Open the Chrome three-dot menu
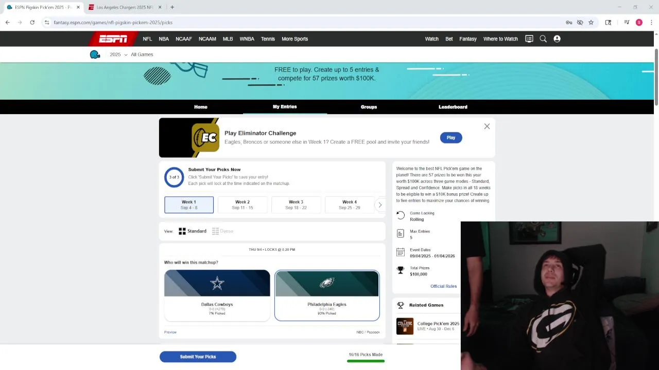Screen dimensions: 659x370 click(651, 22)
